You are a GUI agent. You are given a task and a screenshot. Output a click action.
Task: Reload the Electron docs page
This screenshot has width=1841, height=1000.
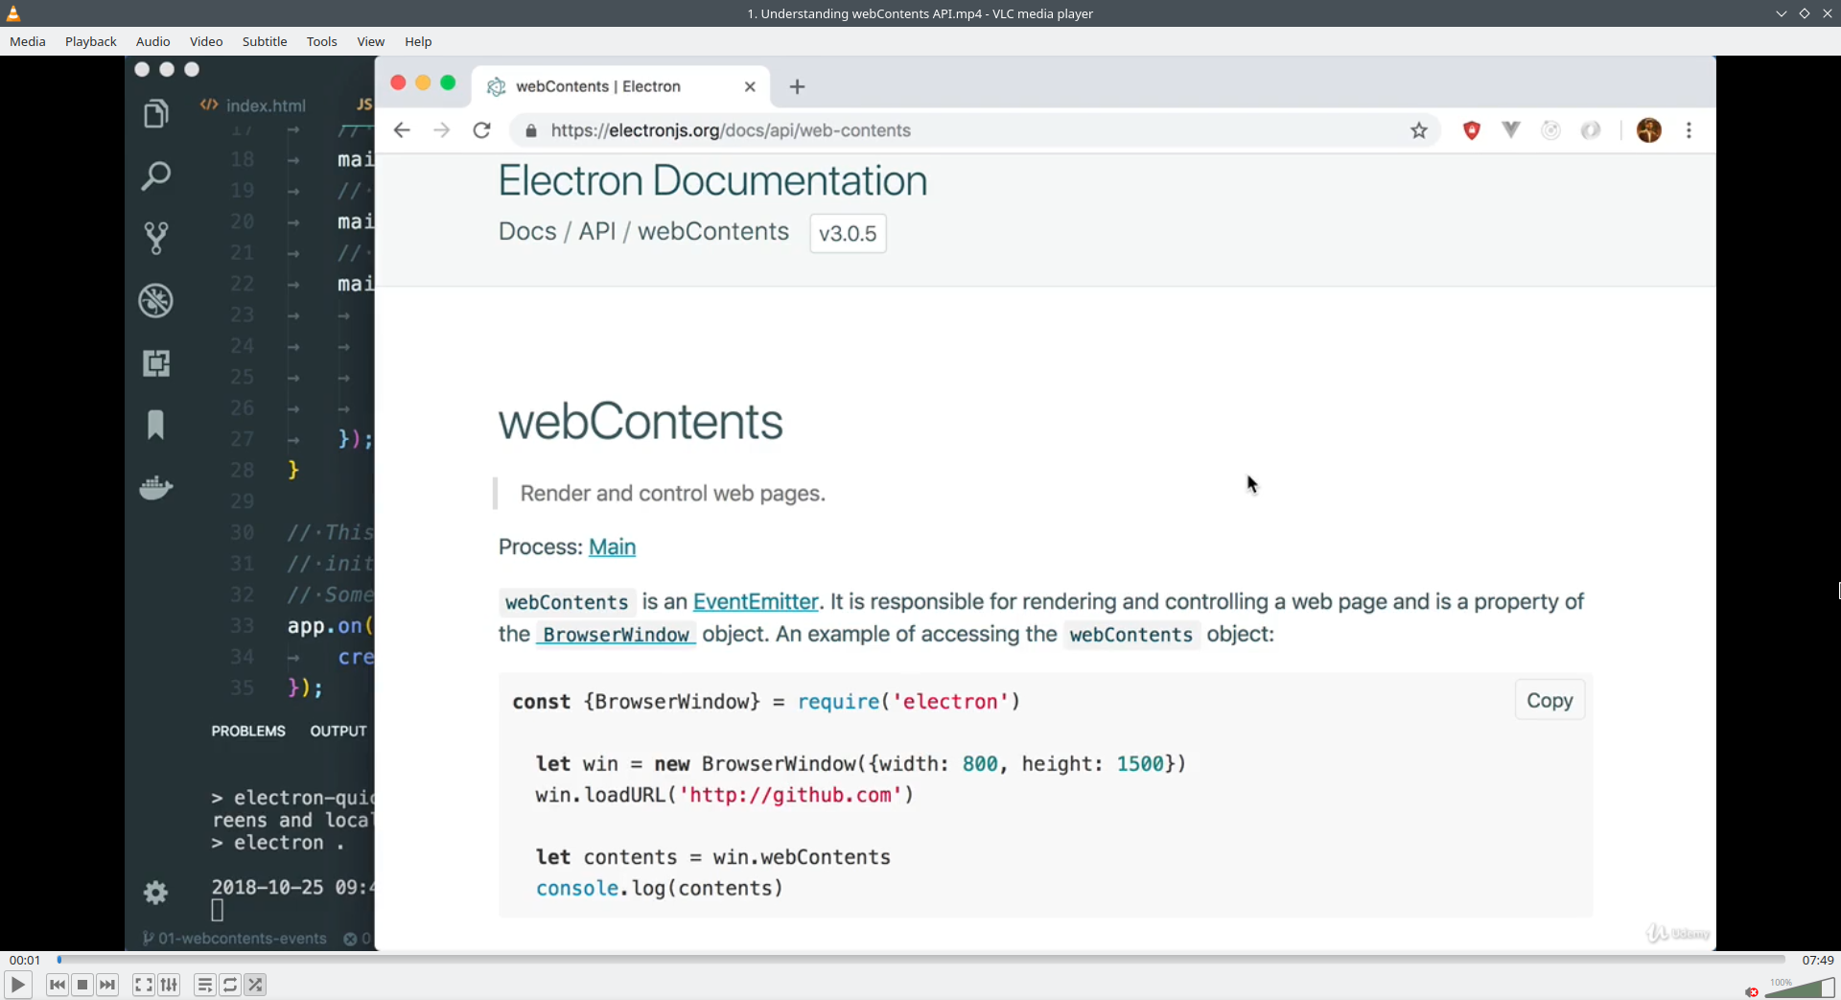pyautogui.click(x=482, y=130)
